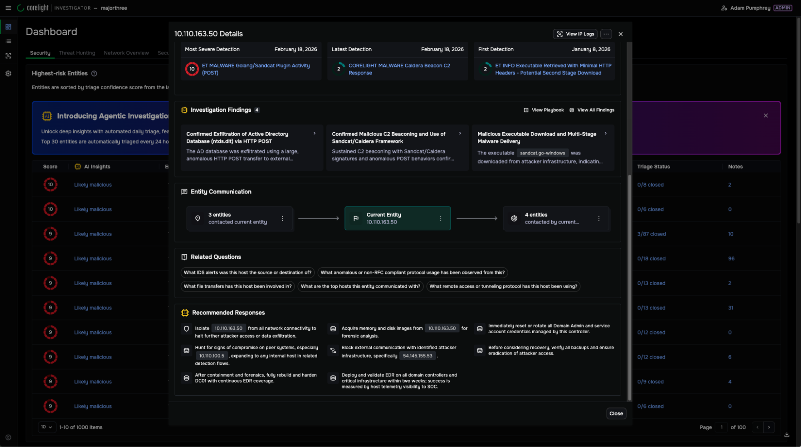Dismiss the Agentic Investigation banner
The image size is (801, 447).
[x=766, y=115]
